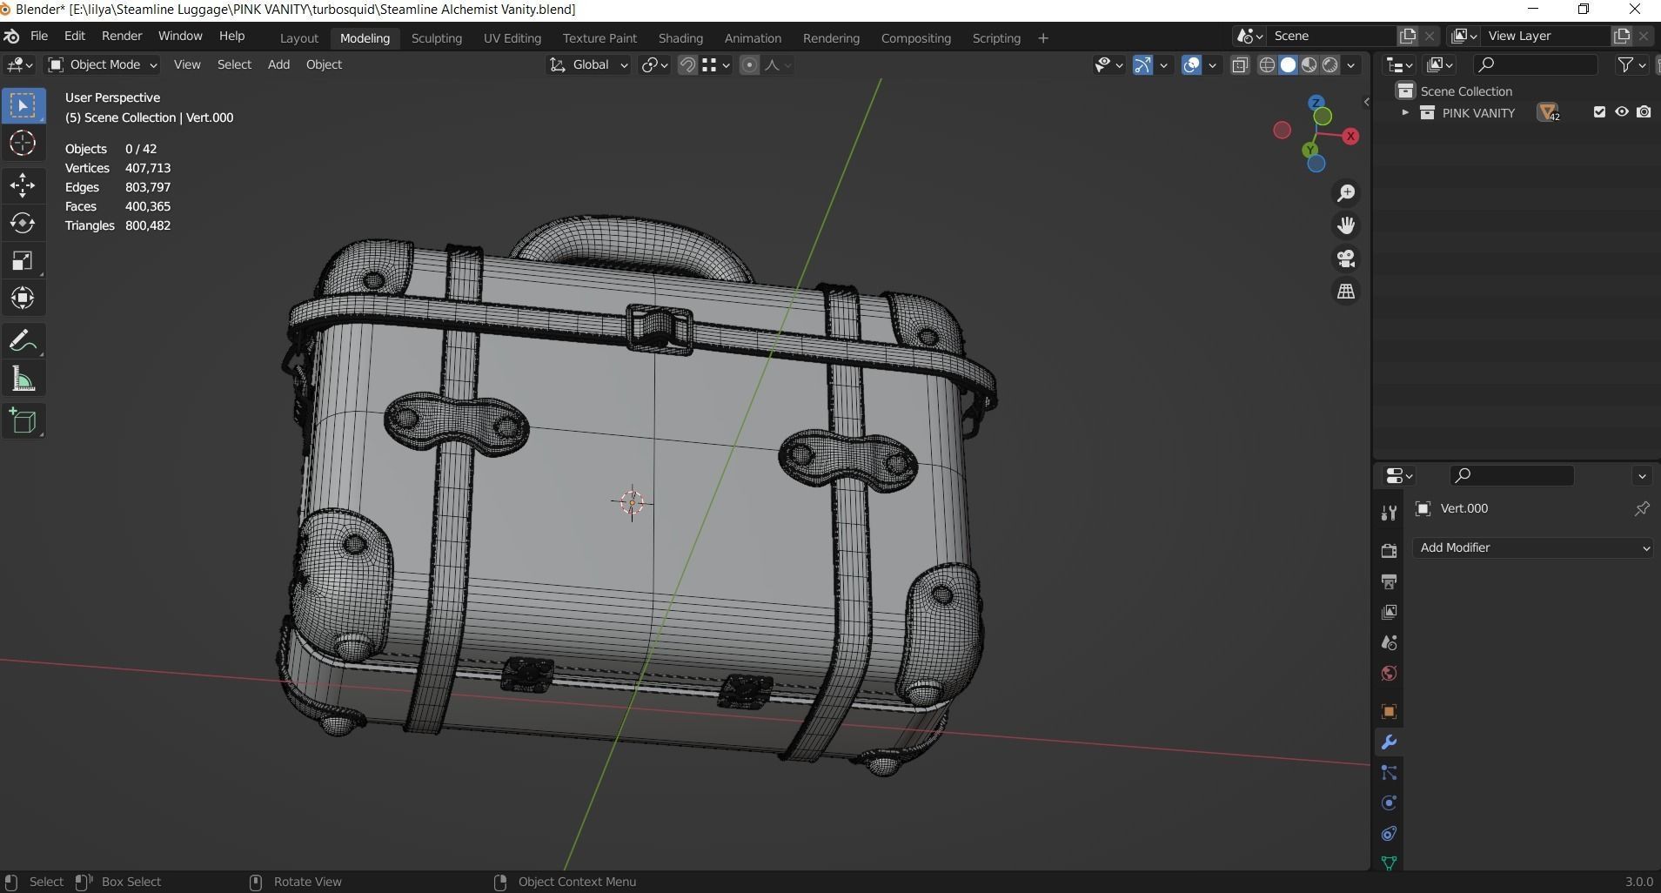Add a new workspace tab
Viewport: 1661px width, 893px height.
(1043, 38)
